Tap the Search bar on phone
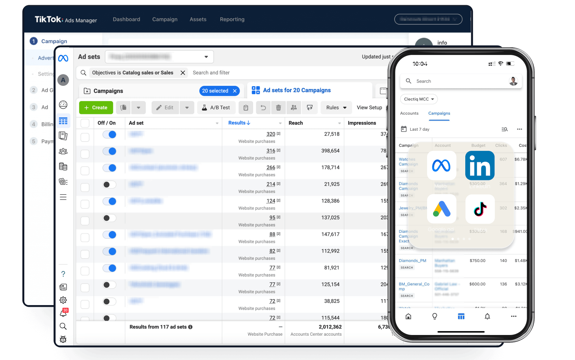The width and height of the screenshot is (575, 360). tap(461, 81)
